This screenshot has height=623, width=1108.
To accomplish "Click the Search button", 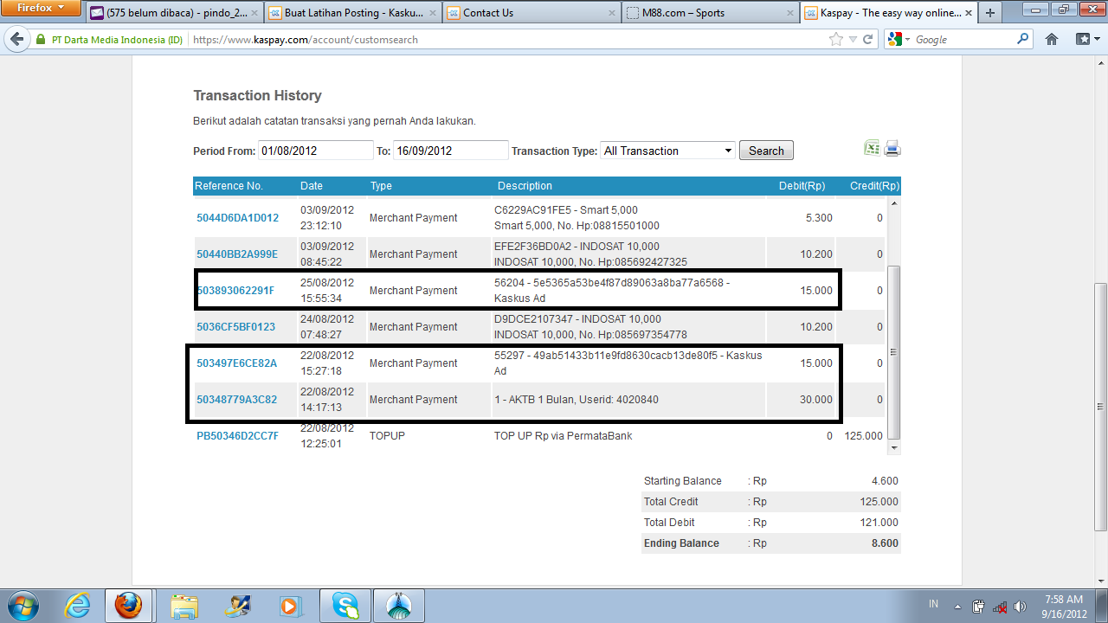I will pos(766,151).
